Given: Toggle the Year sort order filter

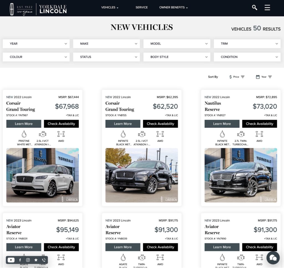Looking at the screenshot, I should (270, 77).
